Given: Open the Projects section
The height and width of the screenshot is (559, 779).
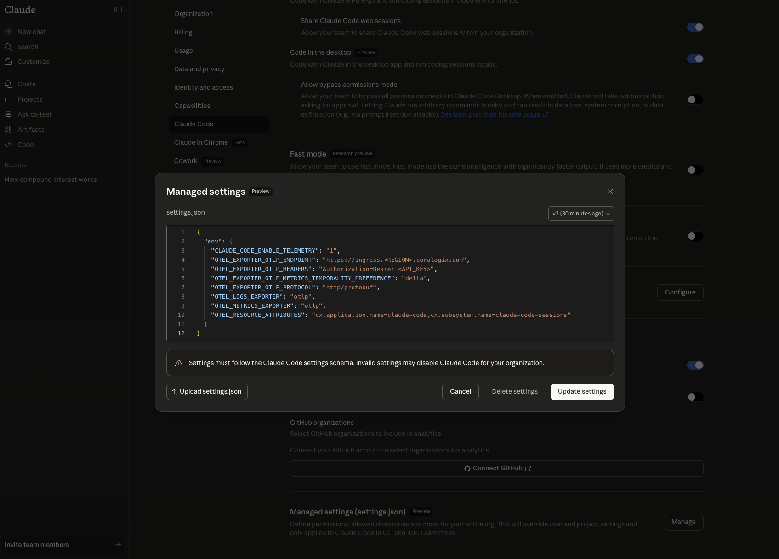Looking at the screenshot, I should 30,99.
